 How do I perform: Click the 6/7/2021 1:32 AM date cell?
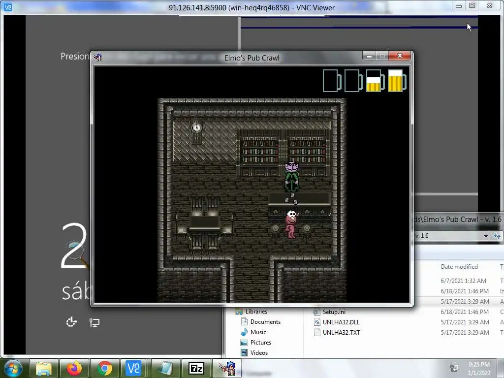[463, 281]
